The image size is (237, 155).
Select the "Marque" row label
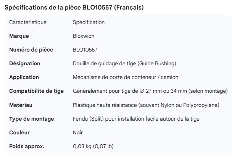19,36
